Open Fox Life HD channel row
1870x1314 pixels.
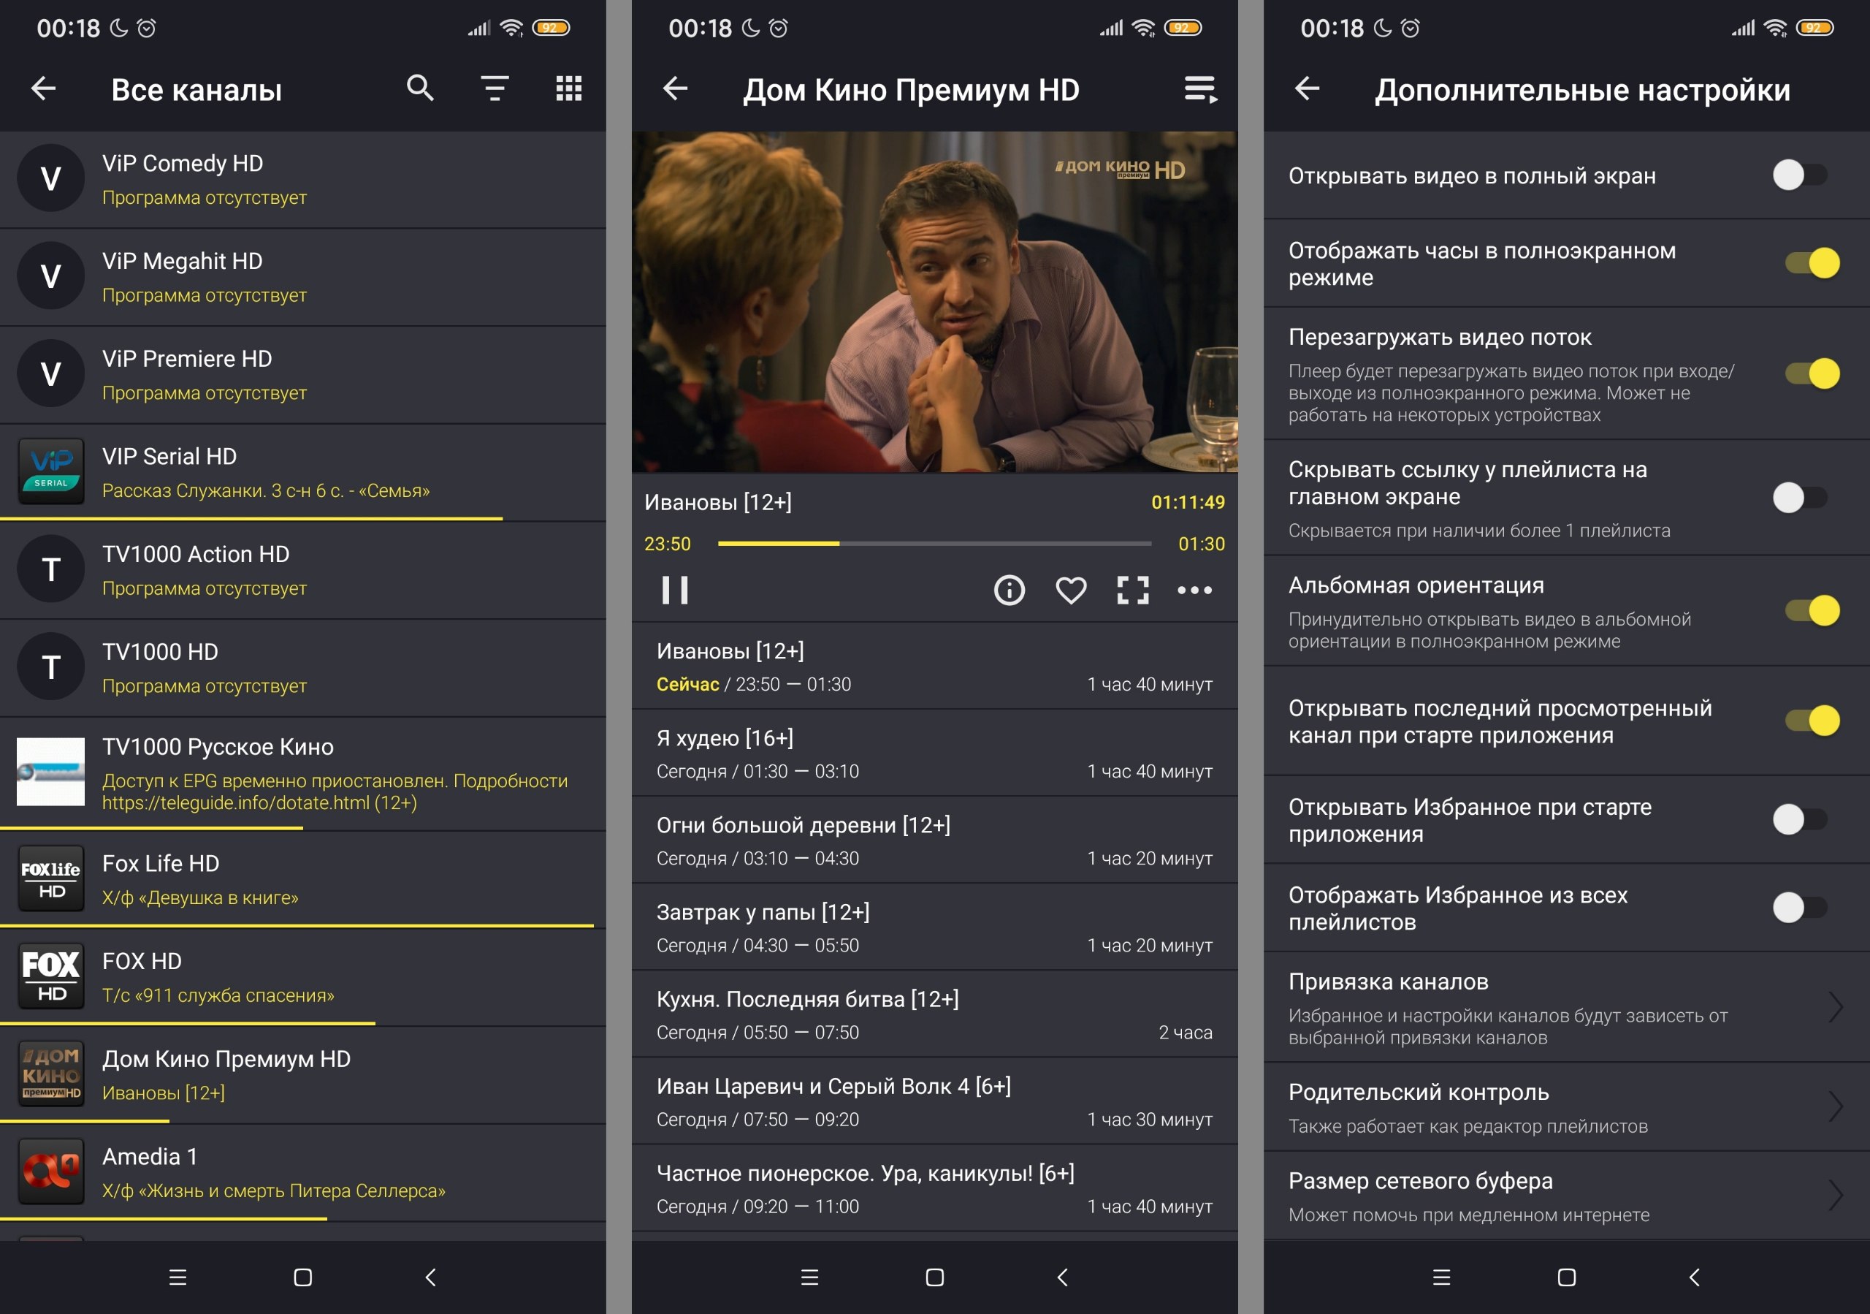[303, 880]
